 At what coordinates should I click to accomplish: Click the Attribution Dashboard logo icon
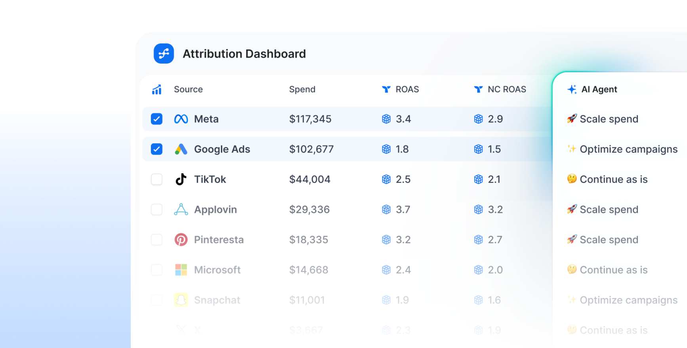click(164, 53)
